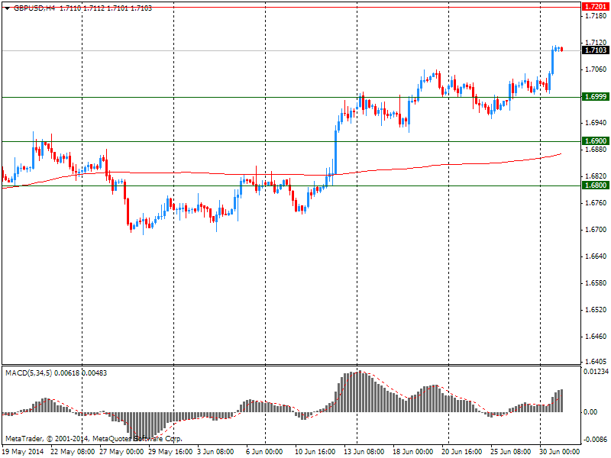
Task: Click the 1.6460 price scale value
Action: click(596, 337)
